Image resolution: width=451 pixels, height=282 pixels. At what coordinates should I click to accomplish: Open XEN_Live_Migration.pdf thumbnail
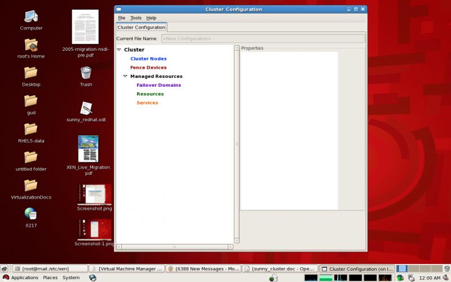pyautogui.click(x=89, y=149)
